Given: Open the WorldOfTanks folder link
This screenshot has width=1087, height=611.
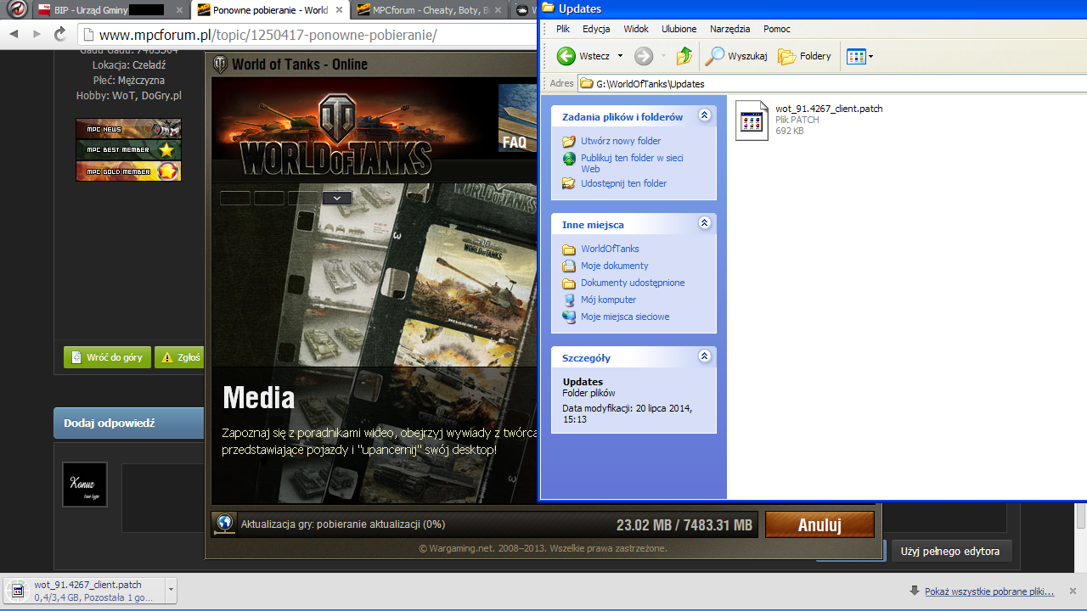Looking at the screenshot, I should pos(610,249).
